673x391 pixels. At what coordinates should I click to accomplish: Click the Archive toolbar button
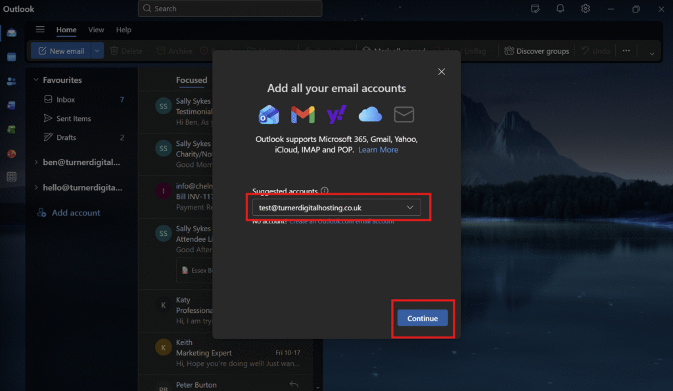tap(175, 51)
